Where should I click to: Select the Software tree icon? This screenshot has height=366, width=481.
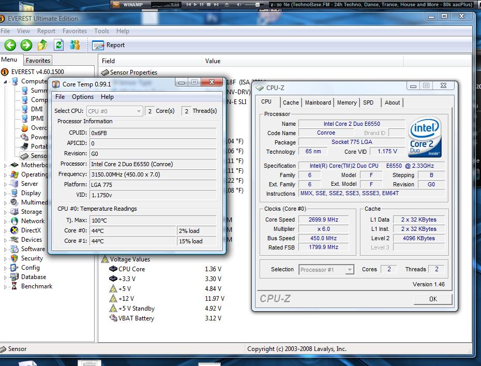[x=14, y=248]
